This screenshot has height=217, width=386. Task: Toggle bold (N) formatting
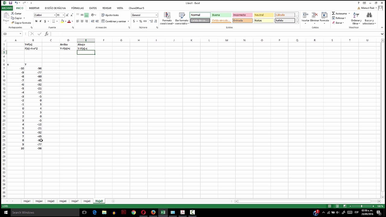(x=36, y=21)
